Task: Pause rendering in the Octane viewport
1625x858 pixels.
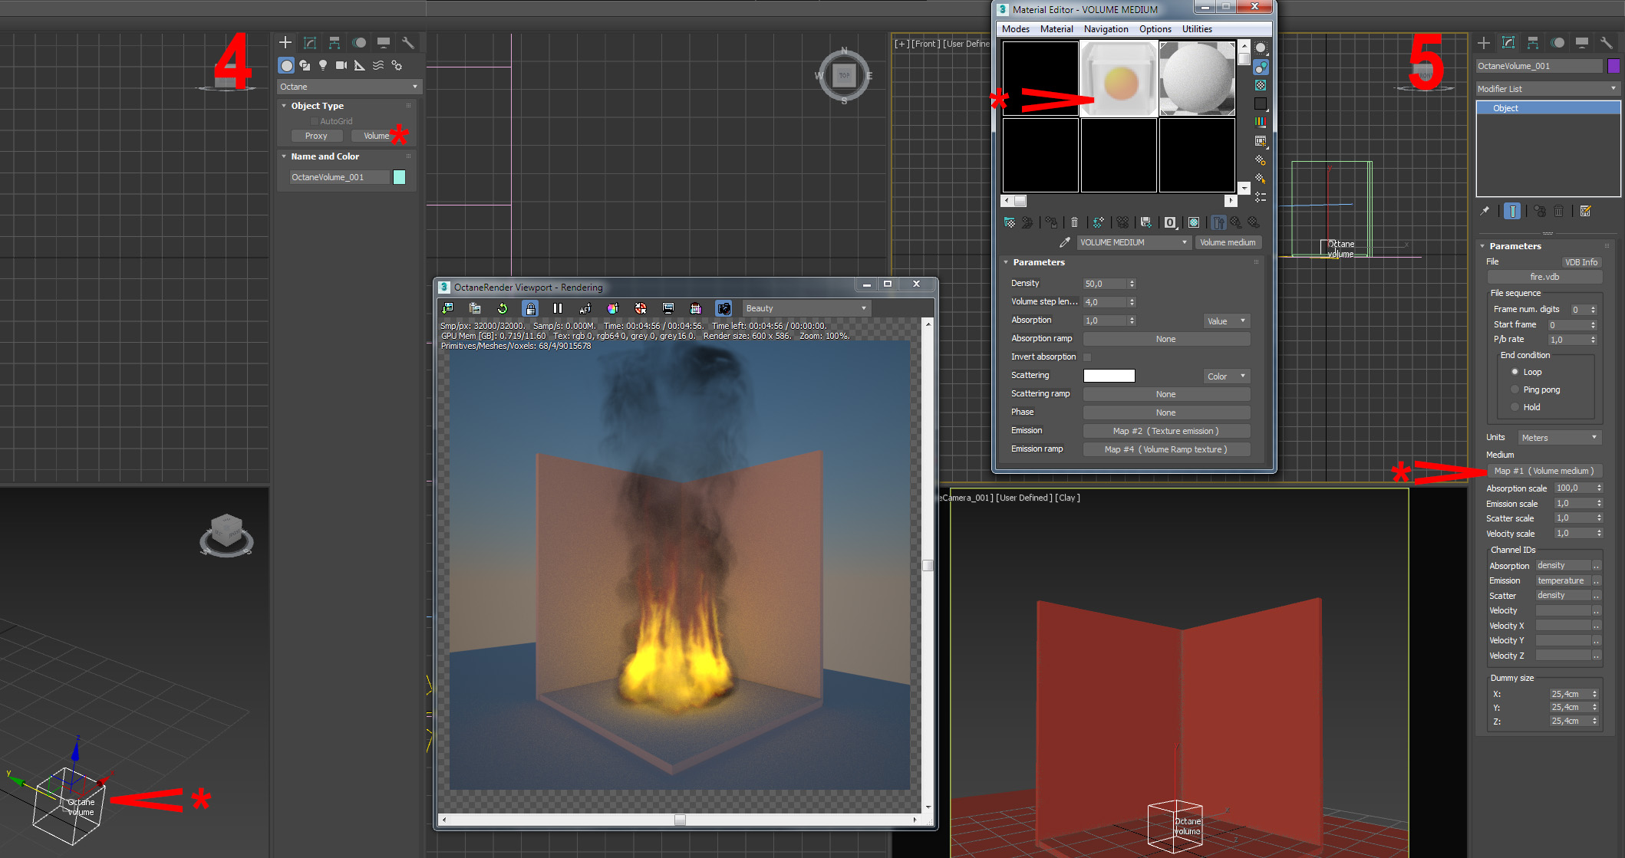Action: point(558,308)
